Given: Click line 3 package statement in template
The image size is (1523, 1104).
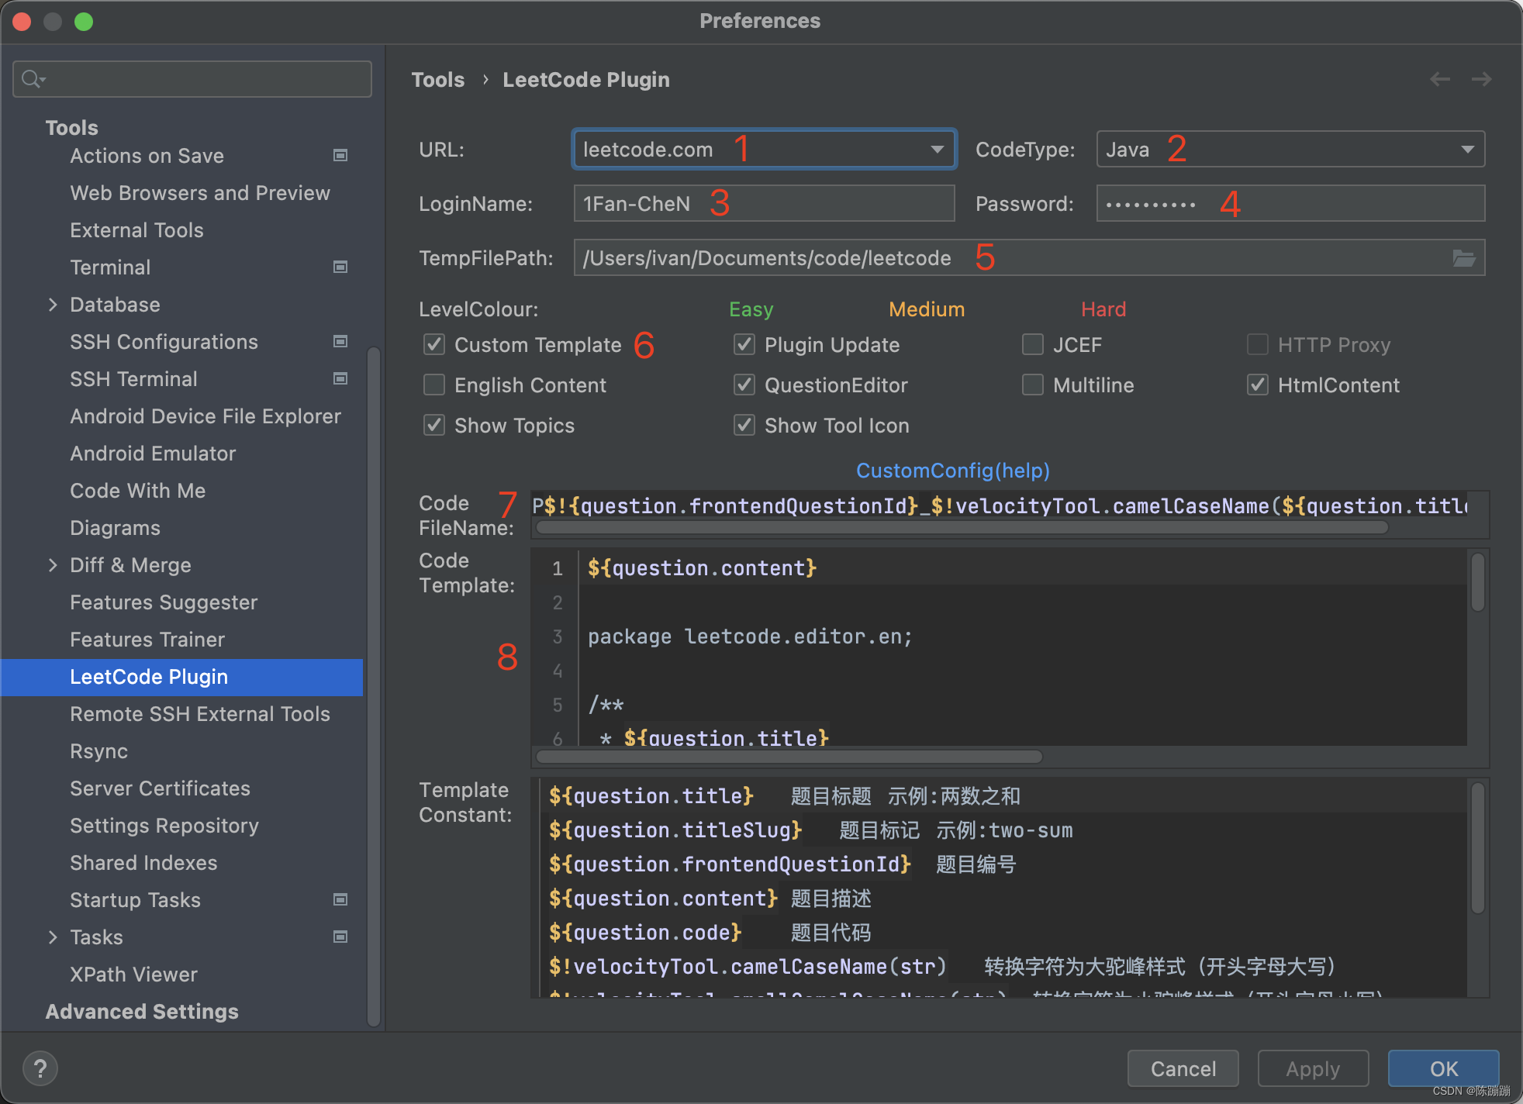Looking at the screenshot, I should point(750,637).
